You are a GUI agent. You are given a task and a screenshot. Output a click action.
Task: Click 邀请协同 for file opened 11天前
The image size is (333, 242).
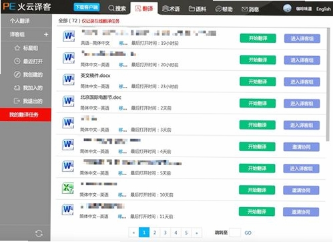[301, 212]
